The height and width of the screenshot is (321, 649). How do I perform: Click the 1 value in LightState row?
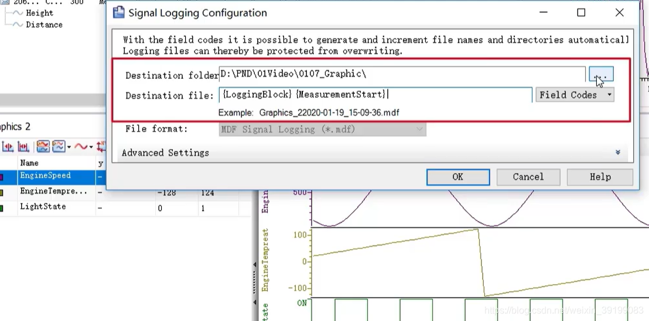(x=203, y=208)
